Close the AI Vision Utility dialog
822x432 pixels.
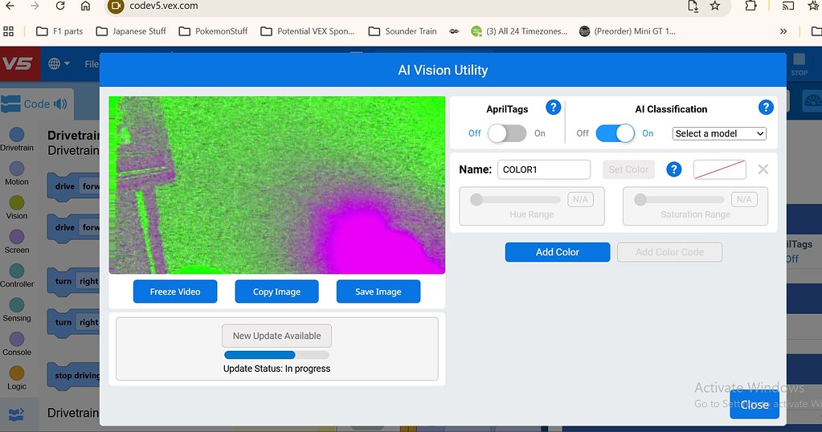755,405
